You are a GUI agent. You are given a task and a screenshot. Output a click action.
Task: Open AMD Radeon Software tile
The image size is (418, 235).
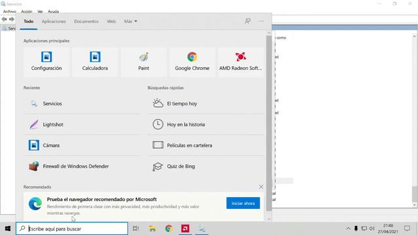(240, 62)
